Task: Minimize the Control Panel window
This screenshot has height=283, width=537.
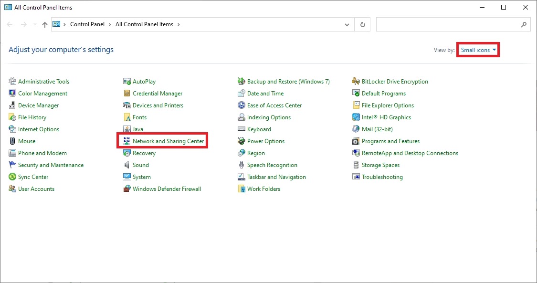Action: tap(482, 7)
